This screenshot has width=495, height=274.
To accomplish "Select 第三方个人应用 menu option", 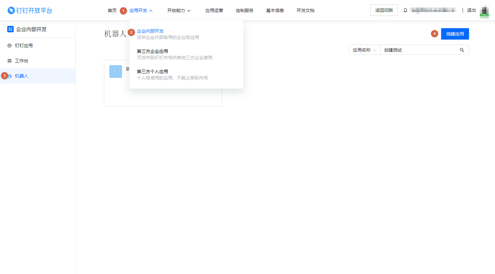I will click(x=152, y=72).
